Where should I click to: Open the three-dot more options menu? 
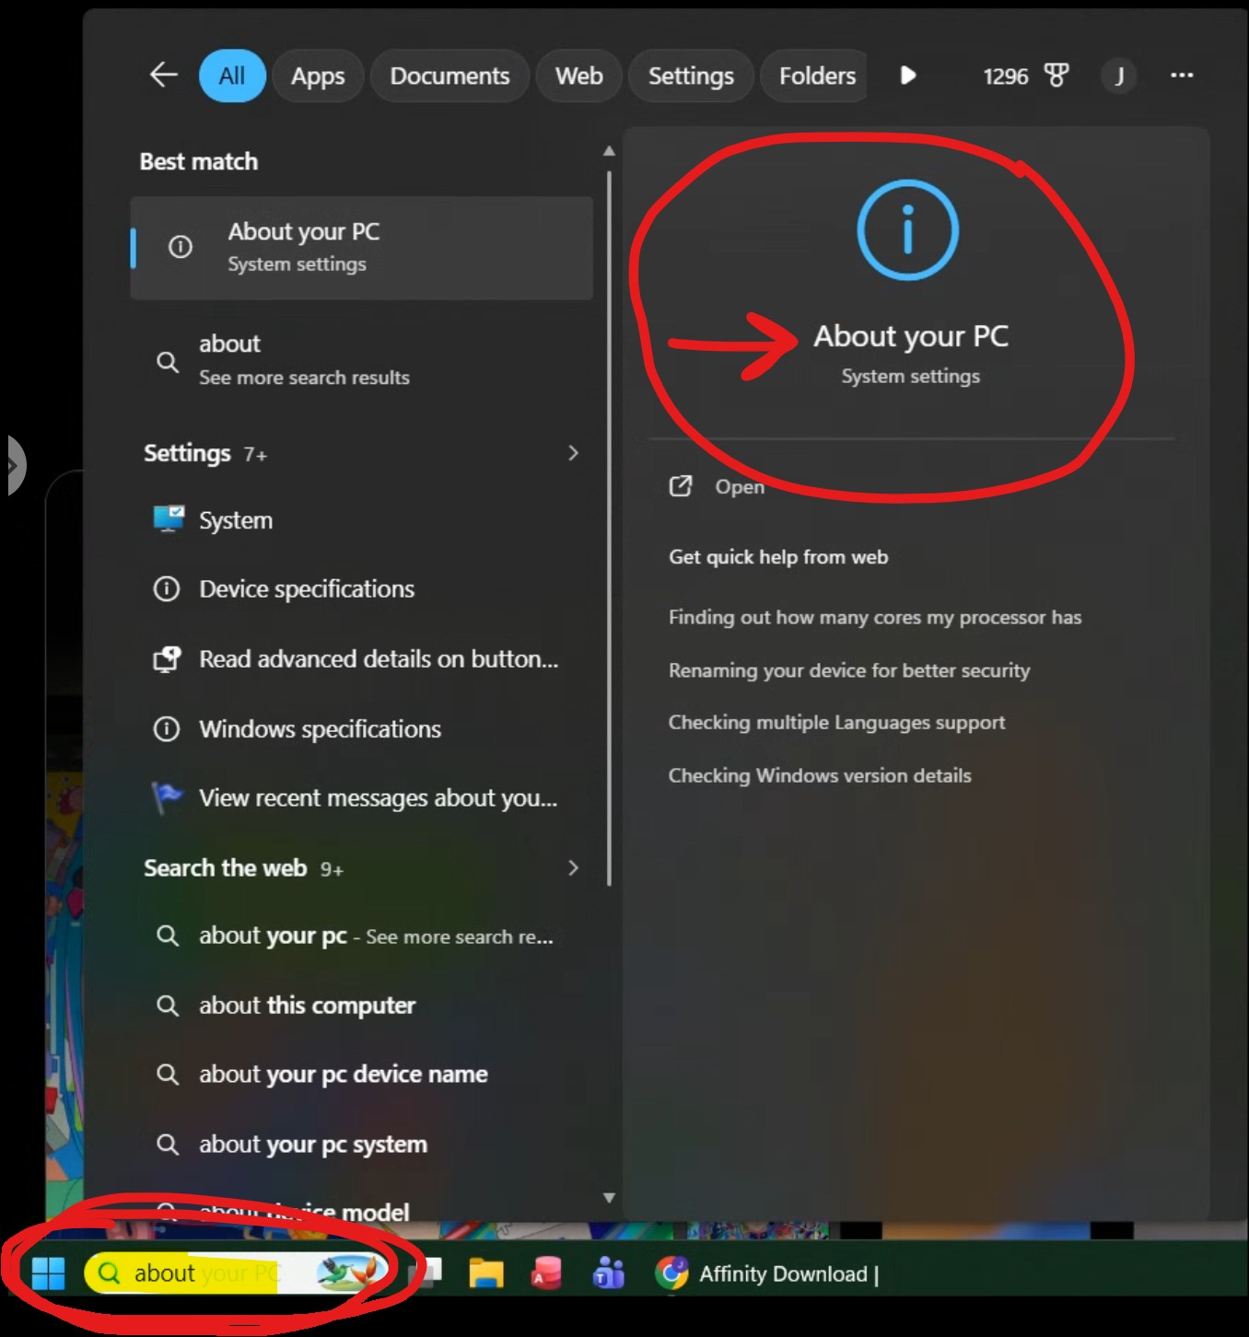[1182, 76]
